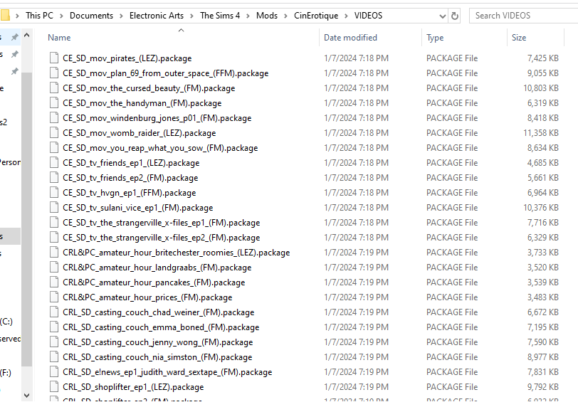Image resolution: width=578 pixels, height=407 pixels.
Task: Click the file icon of CE_SD_mov_womb_raider_(LEZ).package
Action: coord(54,132)
